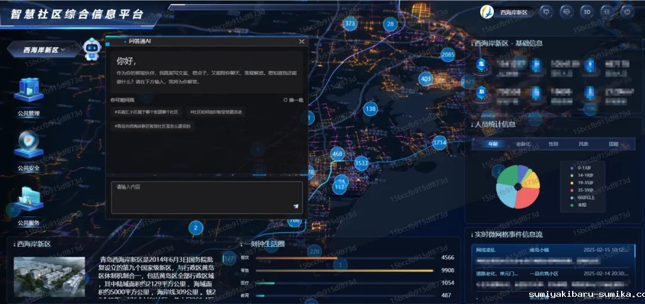Toggle the 未知 legend entry
645x304 pixels.
click(x=578, y=204)
